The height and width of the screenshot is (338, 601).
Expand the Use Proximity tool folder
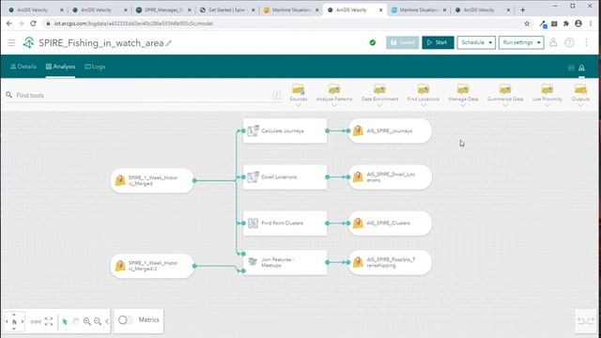click(547, 94)
